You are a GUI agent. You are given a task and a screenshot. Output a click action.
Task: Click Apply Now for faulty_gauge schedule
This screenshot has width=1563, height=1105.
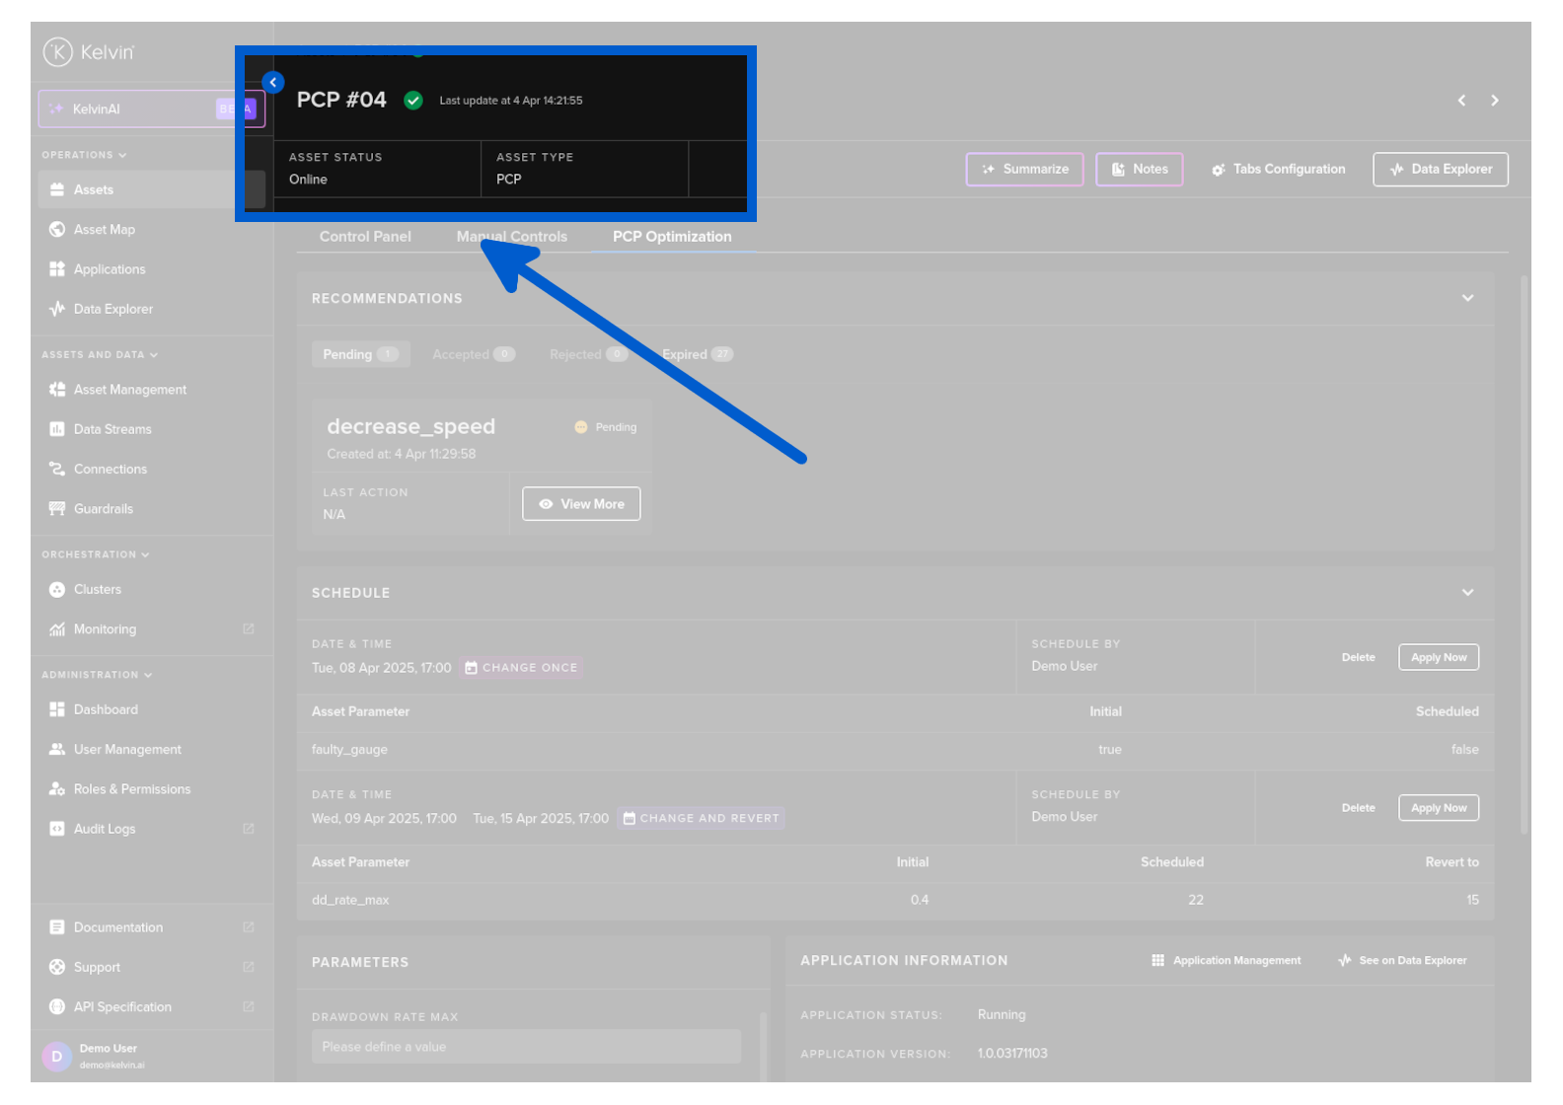pyautogui.click(x=1438, y=658)
